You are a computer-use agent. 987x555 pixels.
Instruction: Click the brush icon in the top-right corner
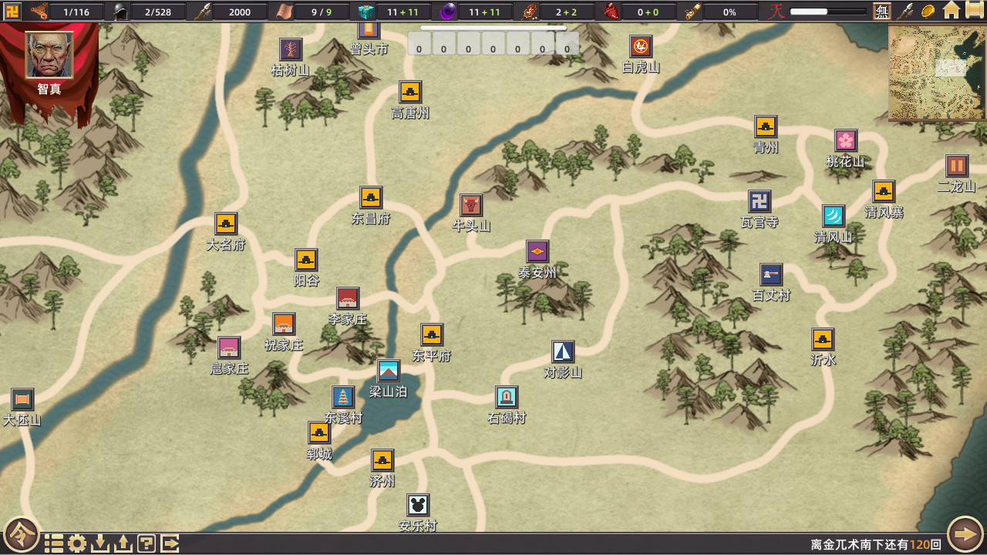pos(904,11)
